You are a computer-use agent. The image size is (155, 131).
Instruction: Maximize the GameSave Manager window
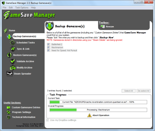(x=142, y=2)
